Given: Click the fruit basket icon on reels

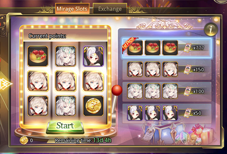Looking at the screenshot, I should click(38, 56).
